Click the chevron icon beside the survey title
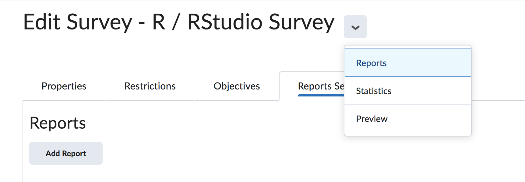The height and width of the screenshot is (182, 525). (x=355, y=27)
